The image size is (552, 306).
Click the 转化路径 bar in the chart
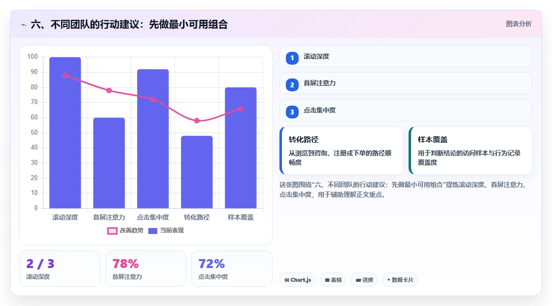197,172
